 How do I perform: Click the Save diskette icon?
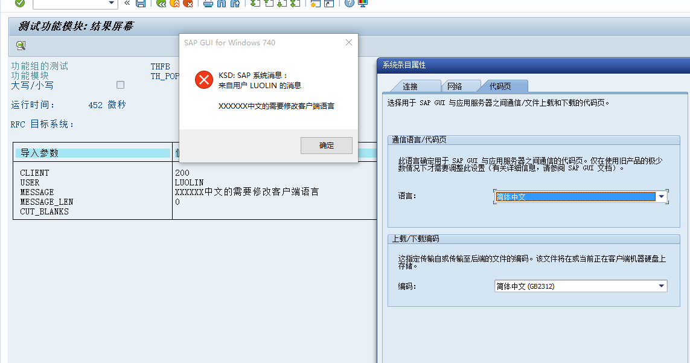point(141,4)
